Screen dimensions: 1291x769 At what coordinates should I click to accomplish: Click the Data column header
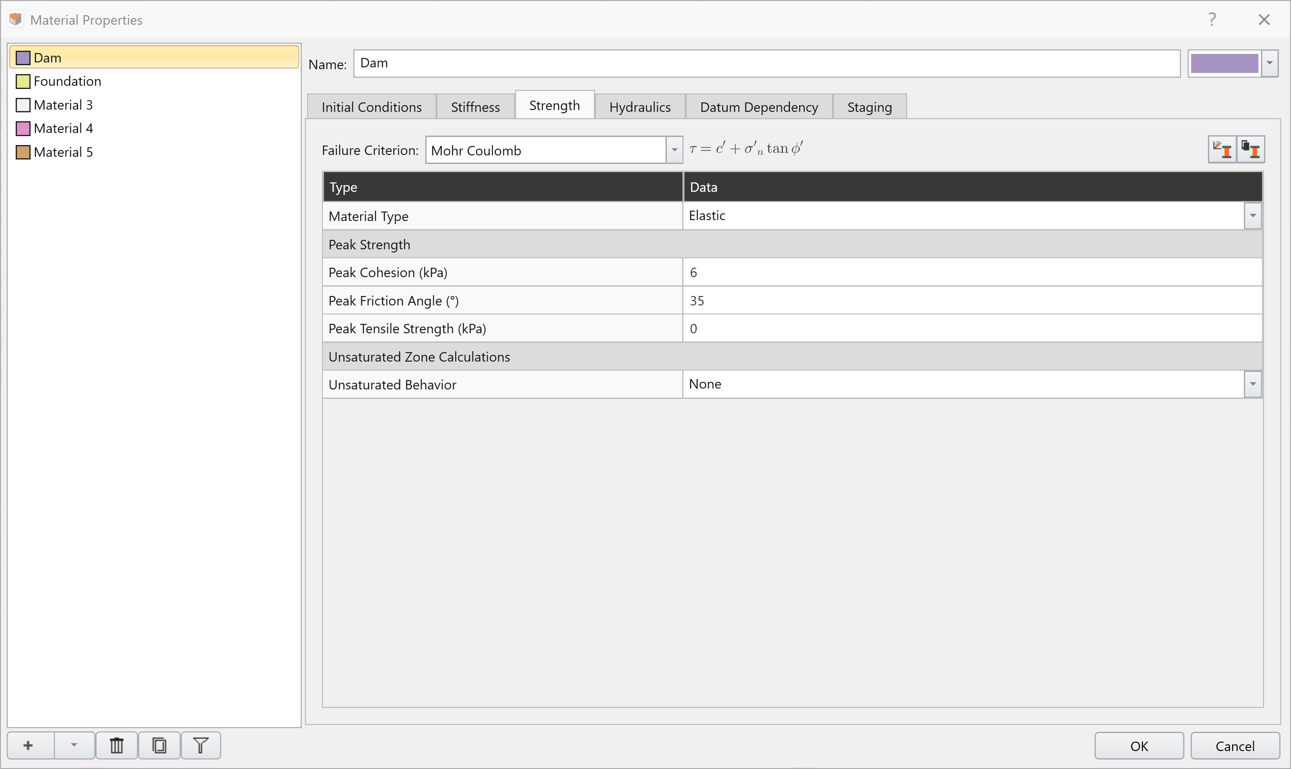pyautogui.click(x=972, y=186)
